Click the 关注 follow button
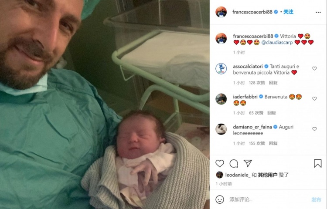 [x=288, y=12]
